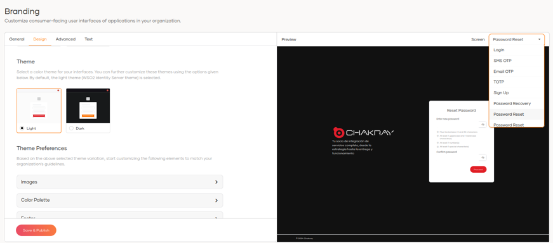Image resolution: width=553 pixels, height=243 pixels.
Task: Open the Text tab
Action: [x=88, y=39]
